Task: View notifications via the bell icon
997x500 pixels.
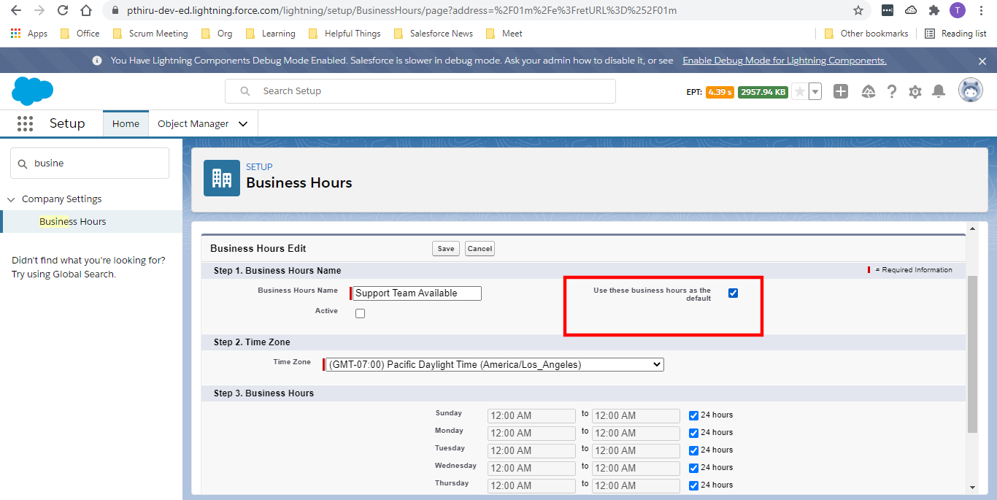Action: [x=939, y=91]
